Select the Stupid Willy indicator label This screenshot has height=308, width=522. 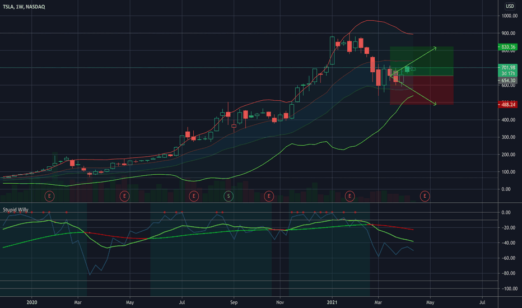[15, 210]
